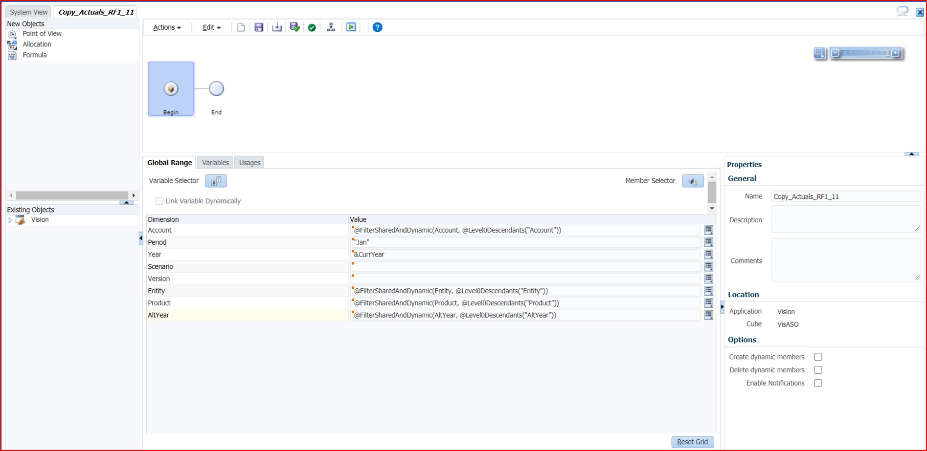The height and width of the screenshot is (451, 927).
Task: Click the Save floppy disk icon
Action: point(259,27)
